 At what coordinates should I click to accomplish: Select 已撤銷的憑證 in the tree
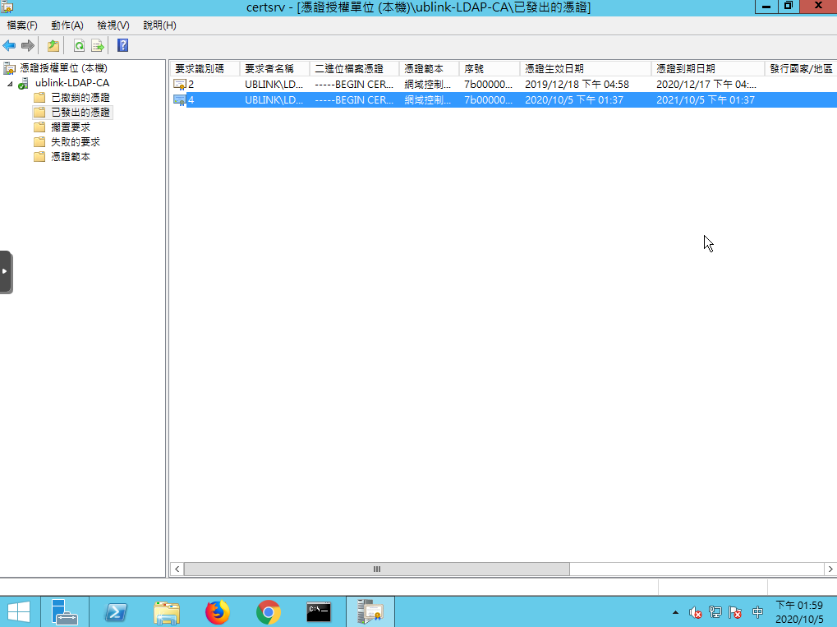pos(80,98)
